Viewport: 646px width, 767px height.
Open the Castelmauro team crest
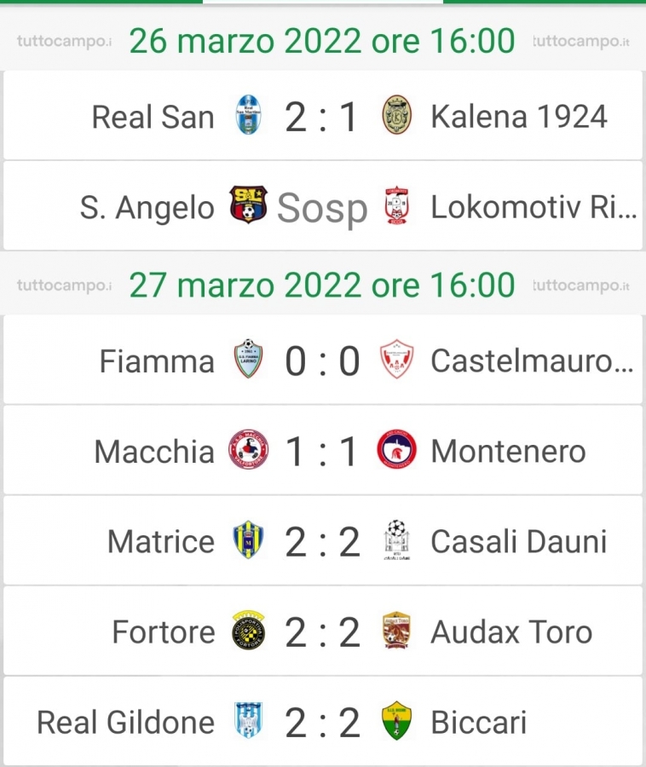coord(396,359)
